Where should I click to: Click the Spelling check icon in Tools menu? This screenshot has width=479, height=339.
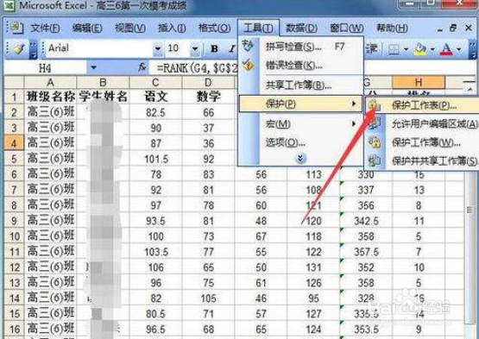pos(248,46)
